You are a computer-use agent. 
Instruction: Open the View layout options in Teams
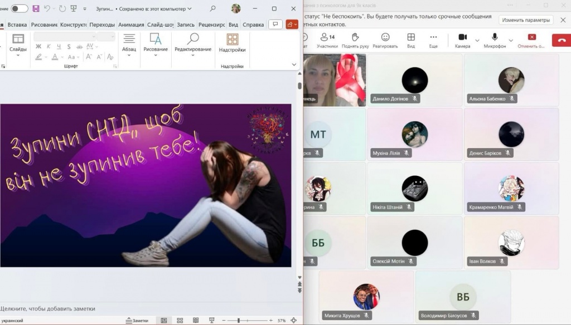click(x=411, y=41)
